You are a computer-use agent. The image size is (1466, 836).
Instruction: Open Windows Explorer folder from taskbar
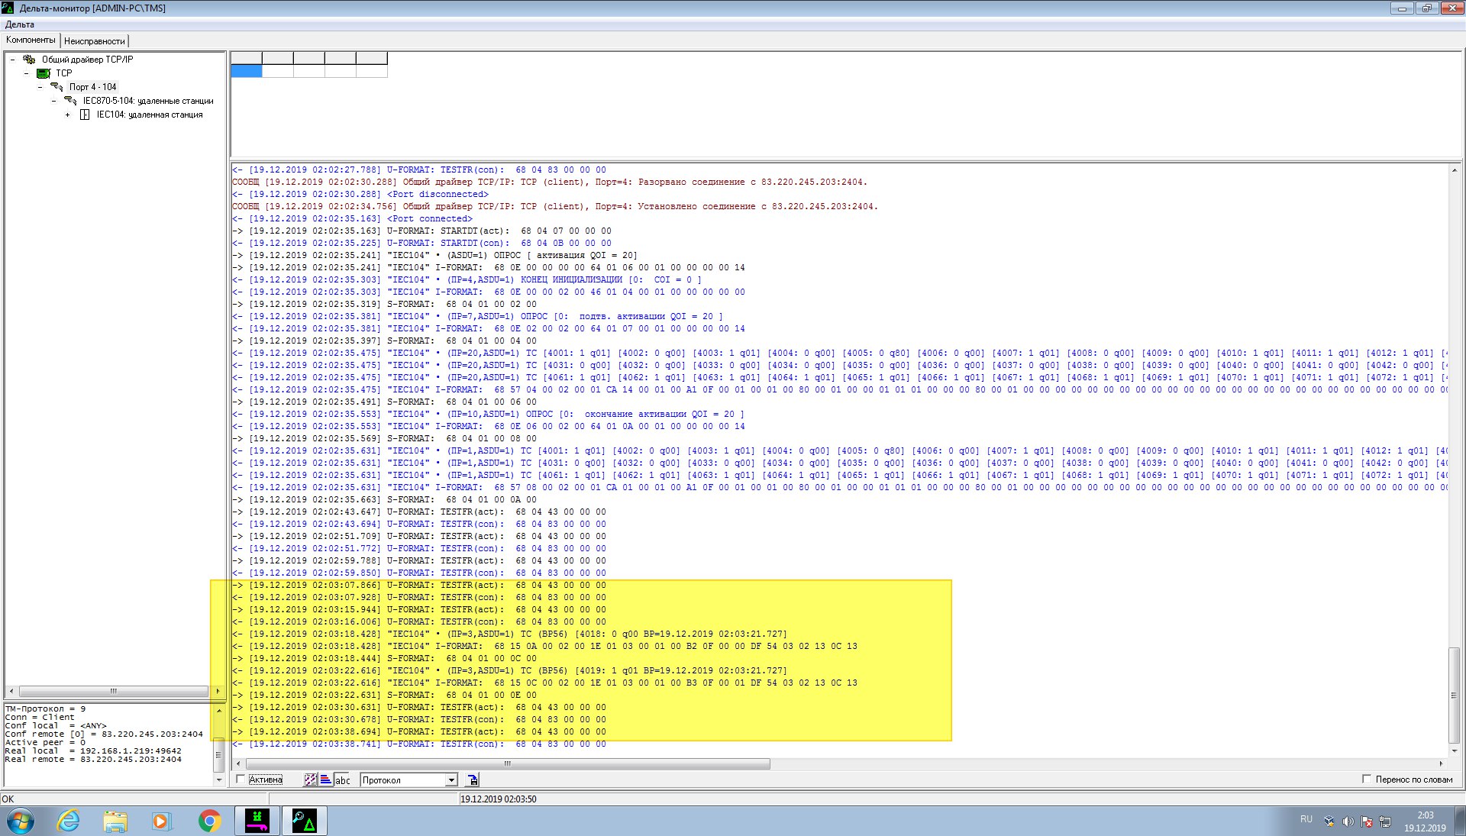tap(115, 821)
